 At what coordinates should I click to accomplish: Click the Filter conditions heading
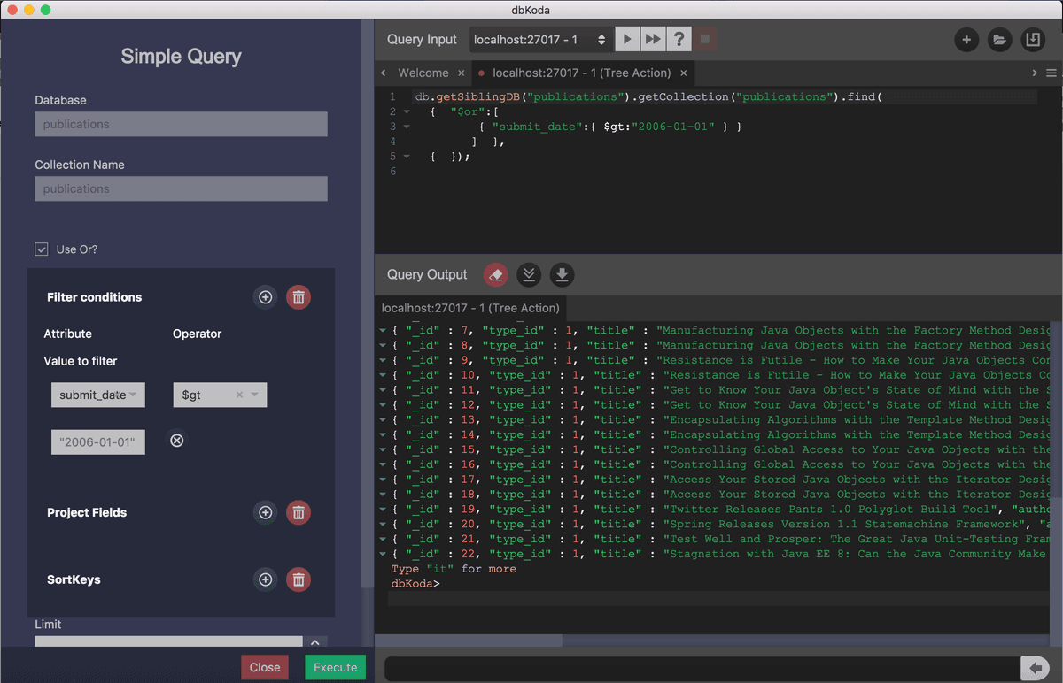(x=94, y=297)
